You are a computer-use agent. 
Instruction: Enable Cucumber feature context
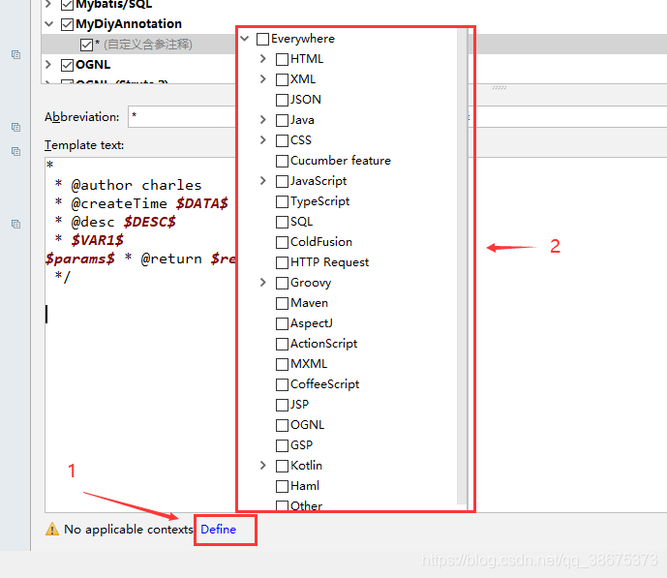coord(282,161)
